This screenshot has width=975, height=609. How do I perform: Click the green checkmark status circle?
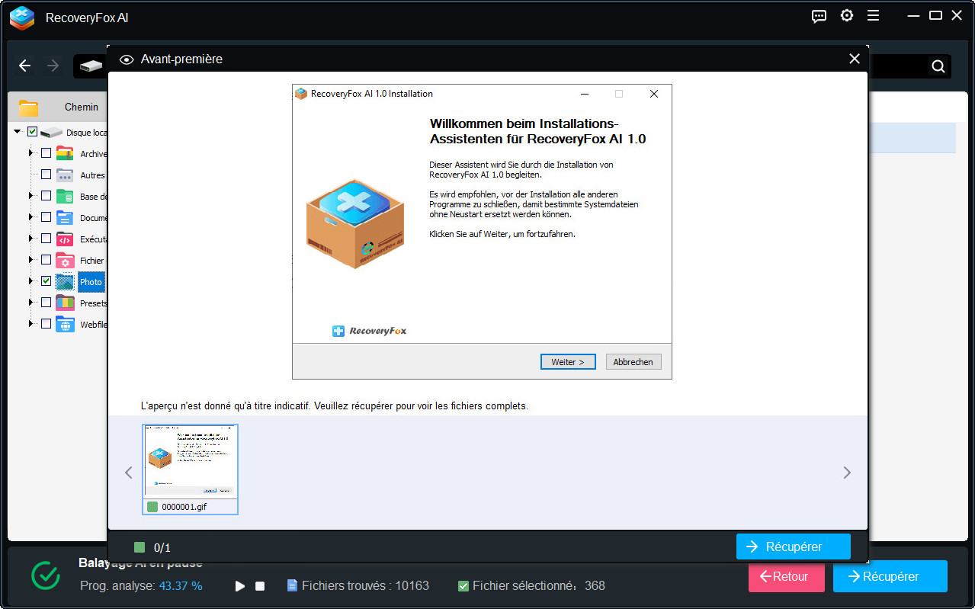pyautogui.click(x=46, y=576)
